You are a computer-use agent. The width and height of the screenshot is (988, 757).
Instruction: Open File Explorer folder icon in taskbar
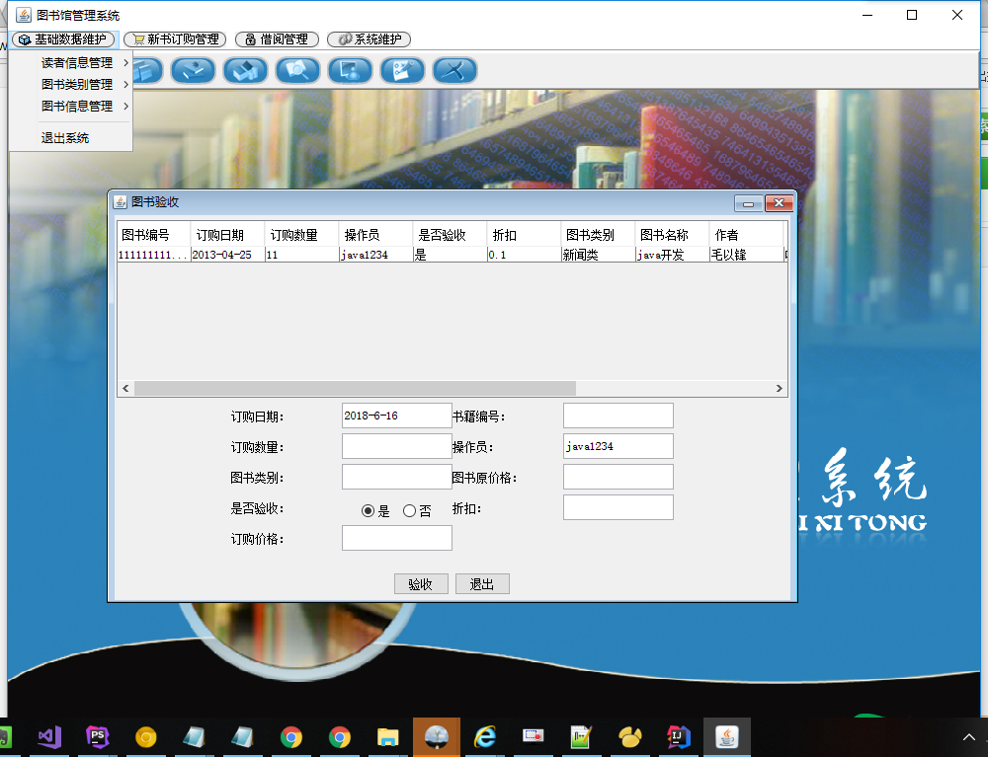(387, 736)
